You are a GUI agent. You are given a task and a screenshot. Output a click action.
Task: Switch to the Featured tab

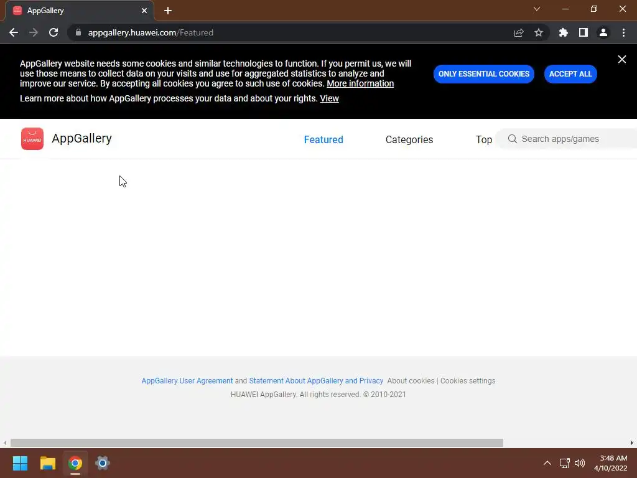click(323, 139)
